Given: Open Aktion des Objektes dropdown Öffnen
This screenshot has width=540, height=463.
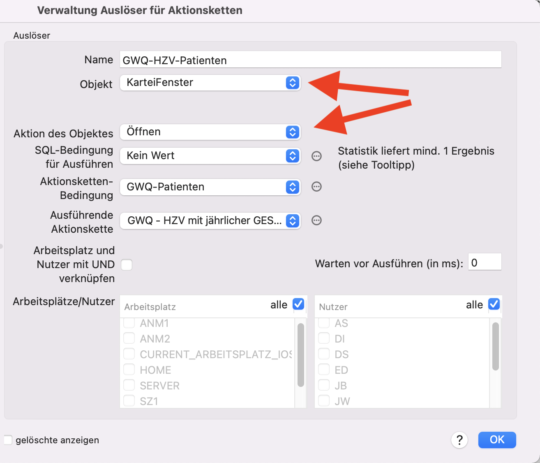Looking at the screenshot, I should [x=210, y=132].
